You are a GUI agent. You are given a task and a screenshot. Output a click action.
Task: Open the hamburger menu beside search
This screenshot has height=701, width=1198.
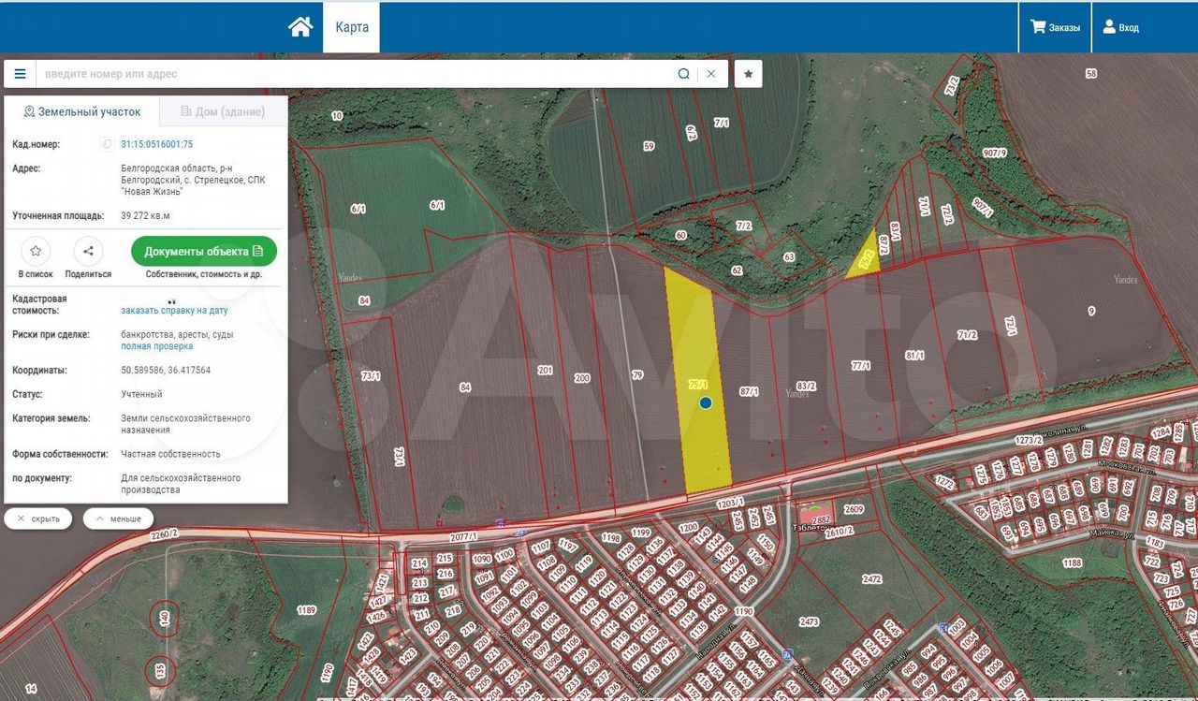pyautogui.click(x=20, y=74)
